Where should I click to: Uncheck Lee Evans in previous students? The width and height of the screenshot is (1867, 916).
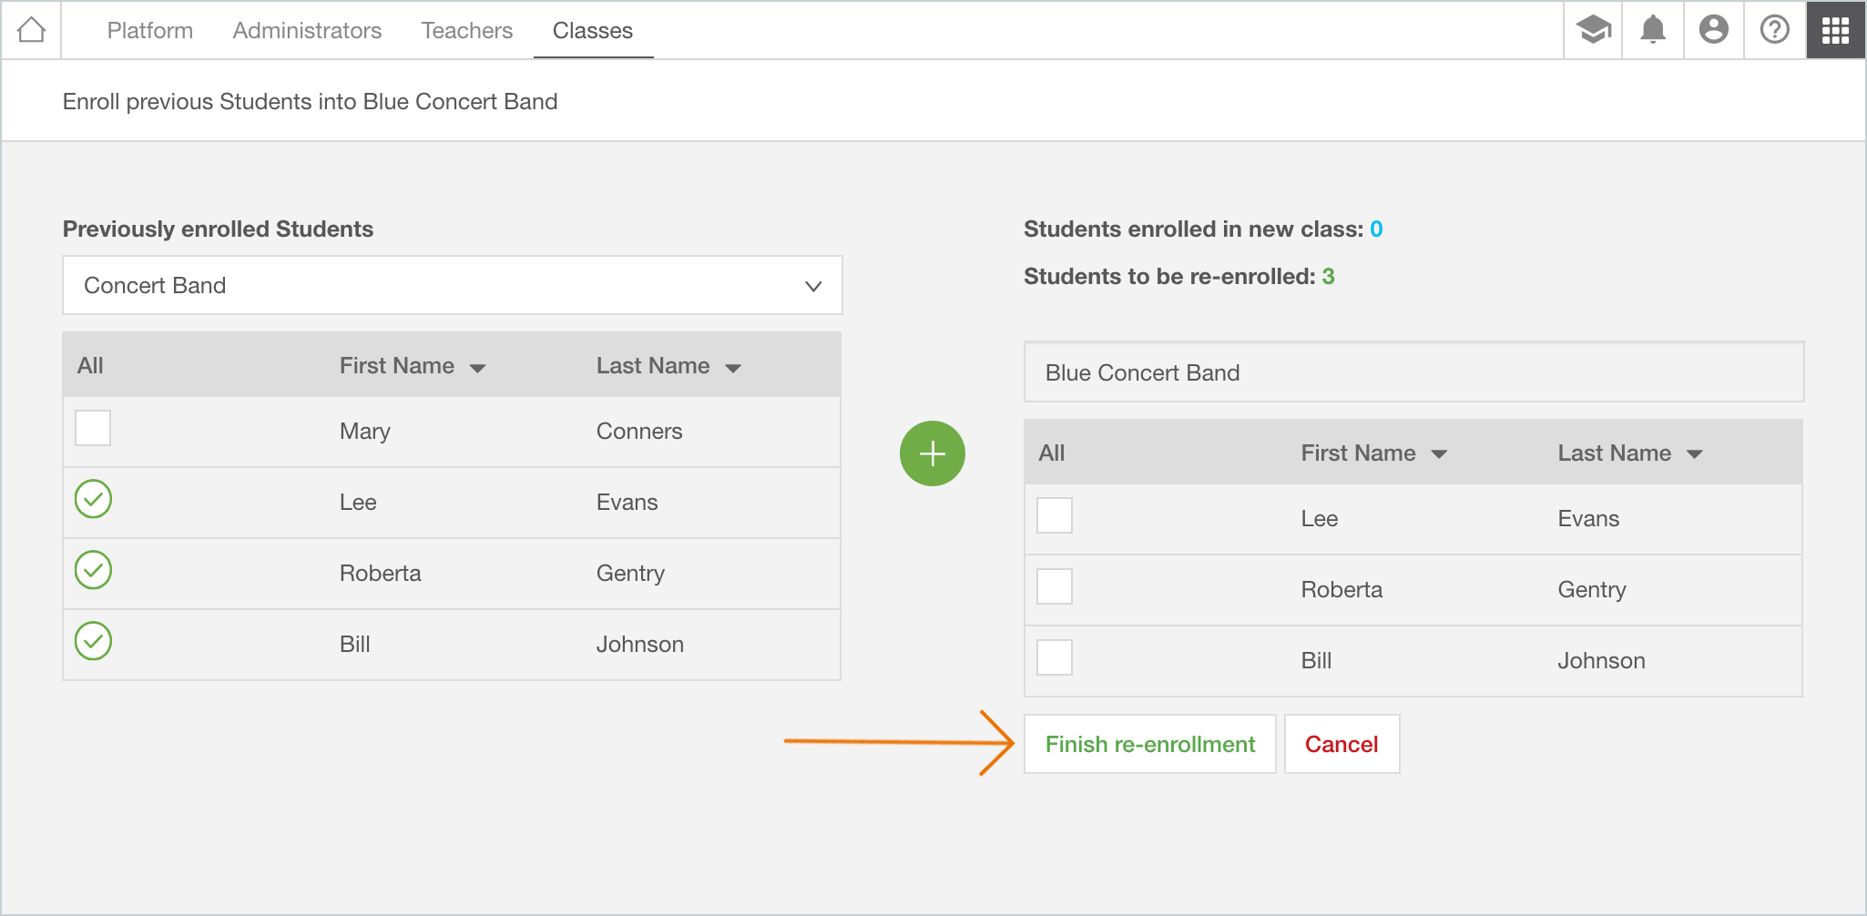point(93,499)
